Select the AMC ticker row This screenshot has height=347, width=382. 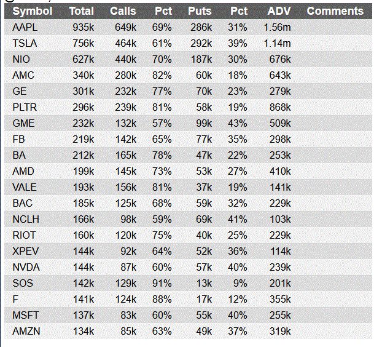click(x=23, y=75)
